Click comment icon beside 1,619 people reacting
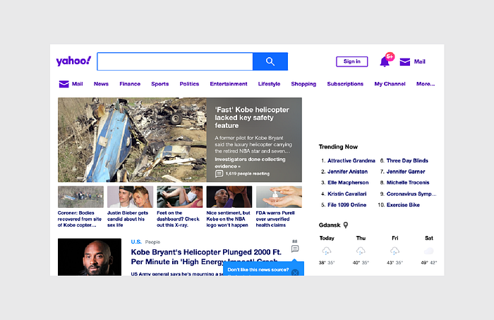Viewport: 494px width, 320px height. tap(219, 174)
